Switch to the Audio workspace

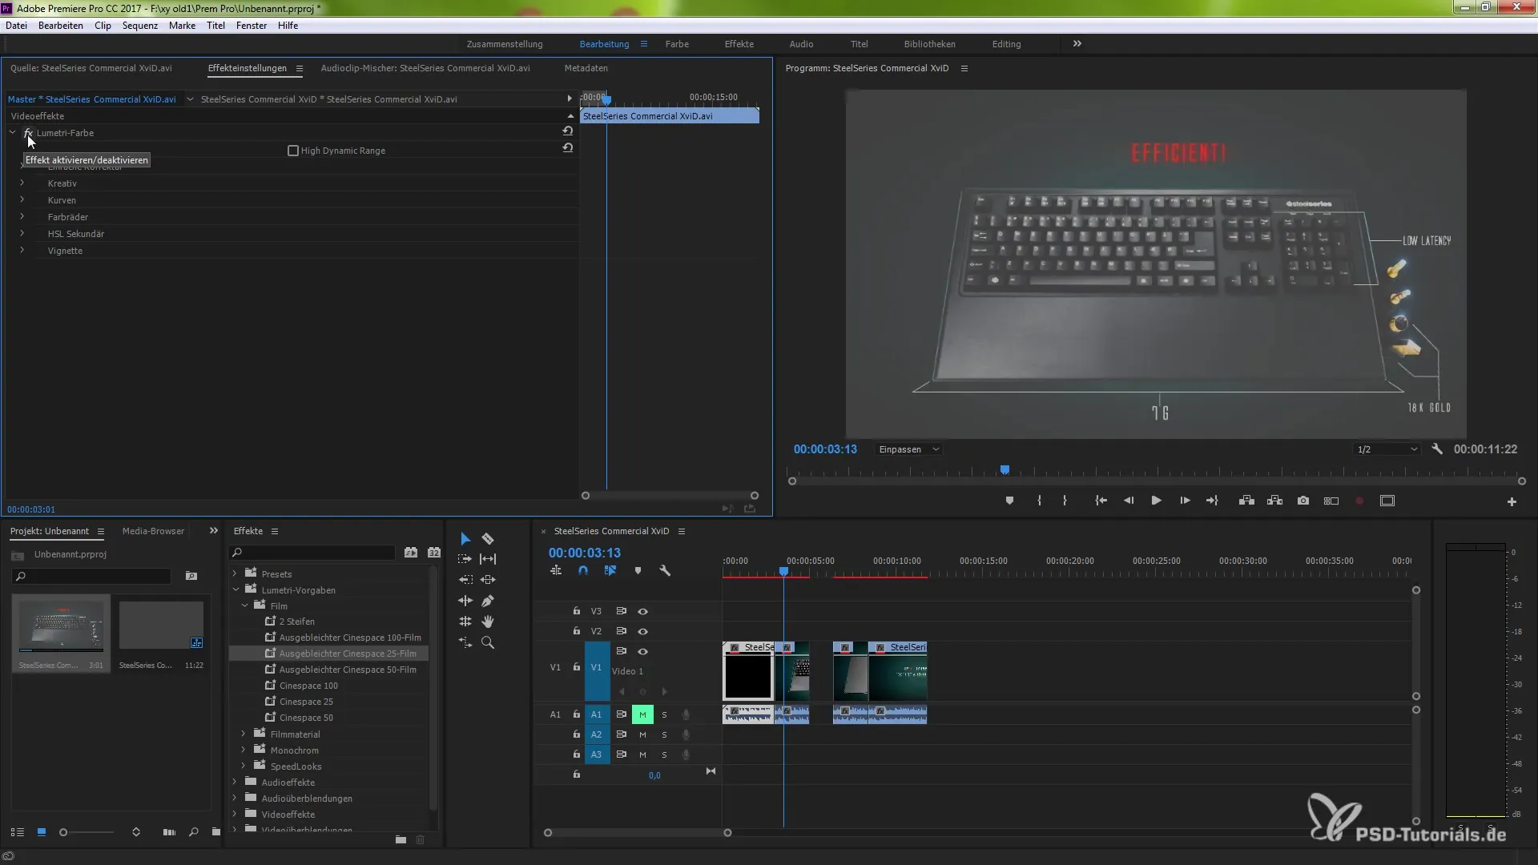coord(801,44)
